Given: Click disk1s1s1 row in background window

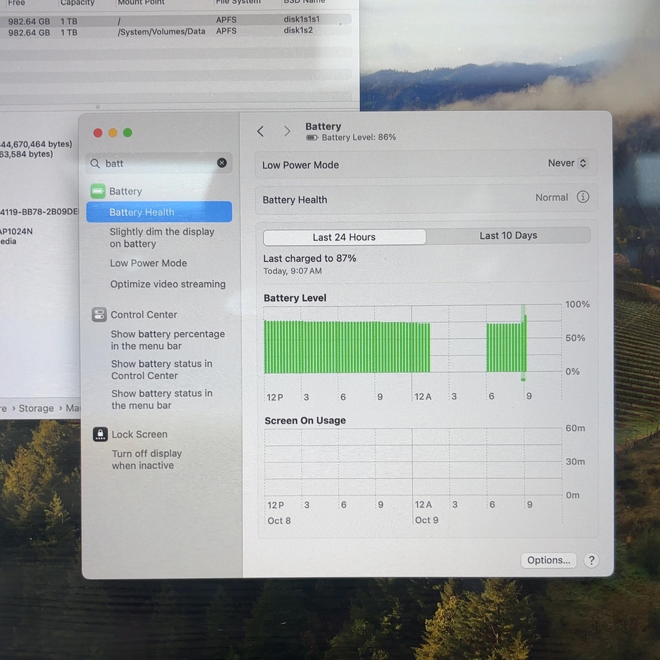Looking at the screenshot, I should coord(176,20).
